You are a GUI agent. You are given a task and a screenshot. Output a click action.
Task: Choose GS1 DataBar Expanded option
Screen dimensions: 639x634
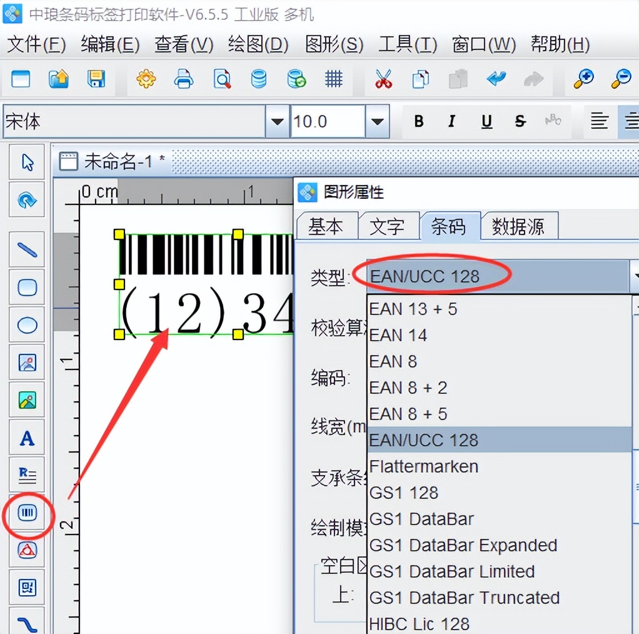point(499,545)
